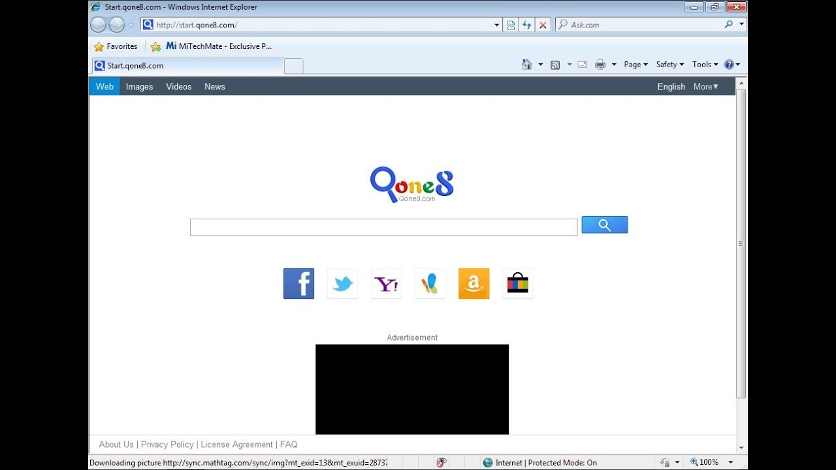Screen dimensions: 836x470
Task: Click the "Downloading picture" status bar text
Action: coord(238,463)
